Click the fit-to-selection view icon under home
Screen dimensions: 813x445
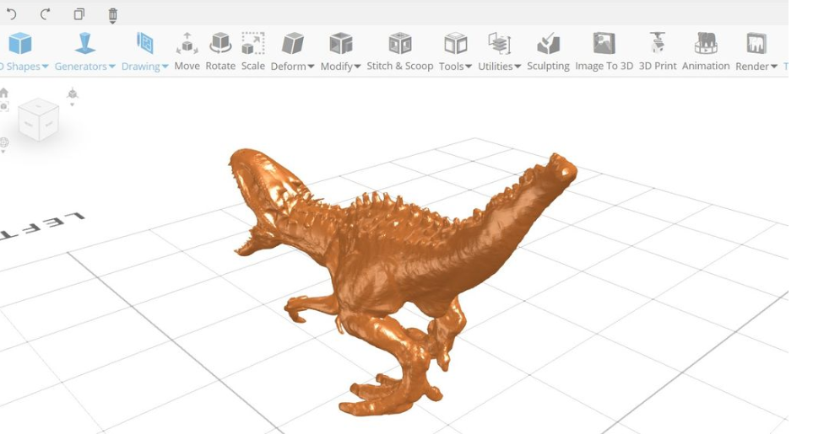4,106
